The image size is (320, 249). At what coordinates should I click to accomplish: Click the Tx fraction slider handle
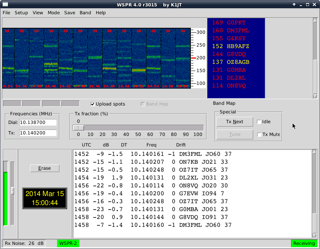[x=78, y=128]
